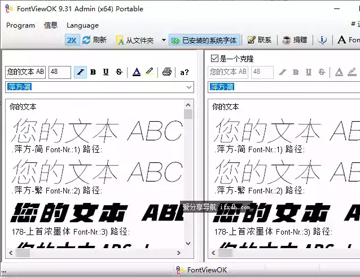
Task: Open the 信息 menu
Action: 51,25
